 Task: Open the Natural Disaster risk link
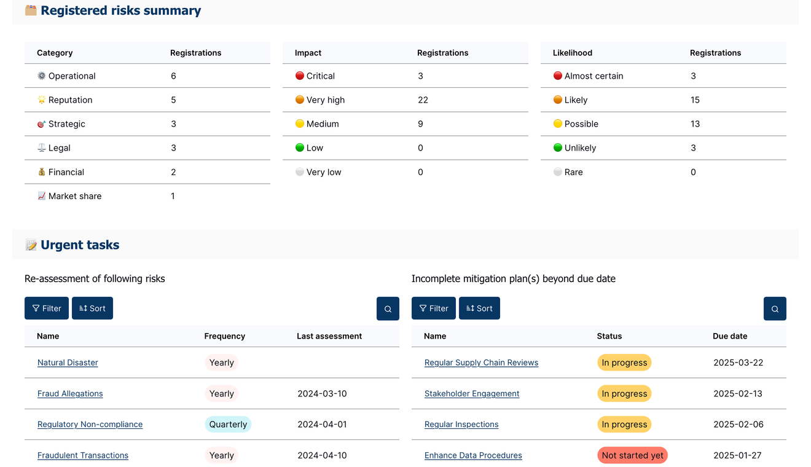click(x=68, y=363)
